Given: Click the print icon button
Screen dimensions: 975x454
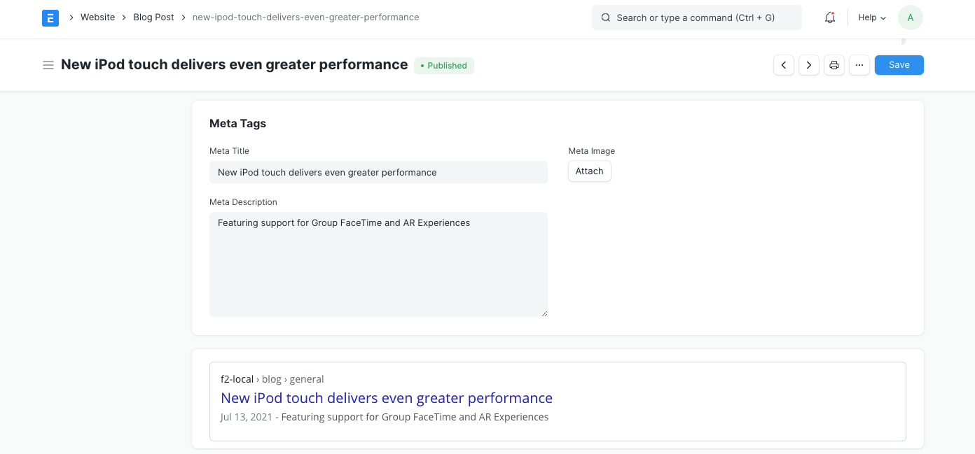Looking at the screenshot, I should [834, 65].
